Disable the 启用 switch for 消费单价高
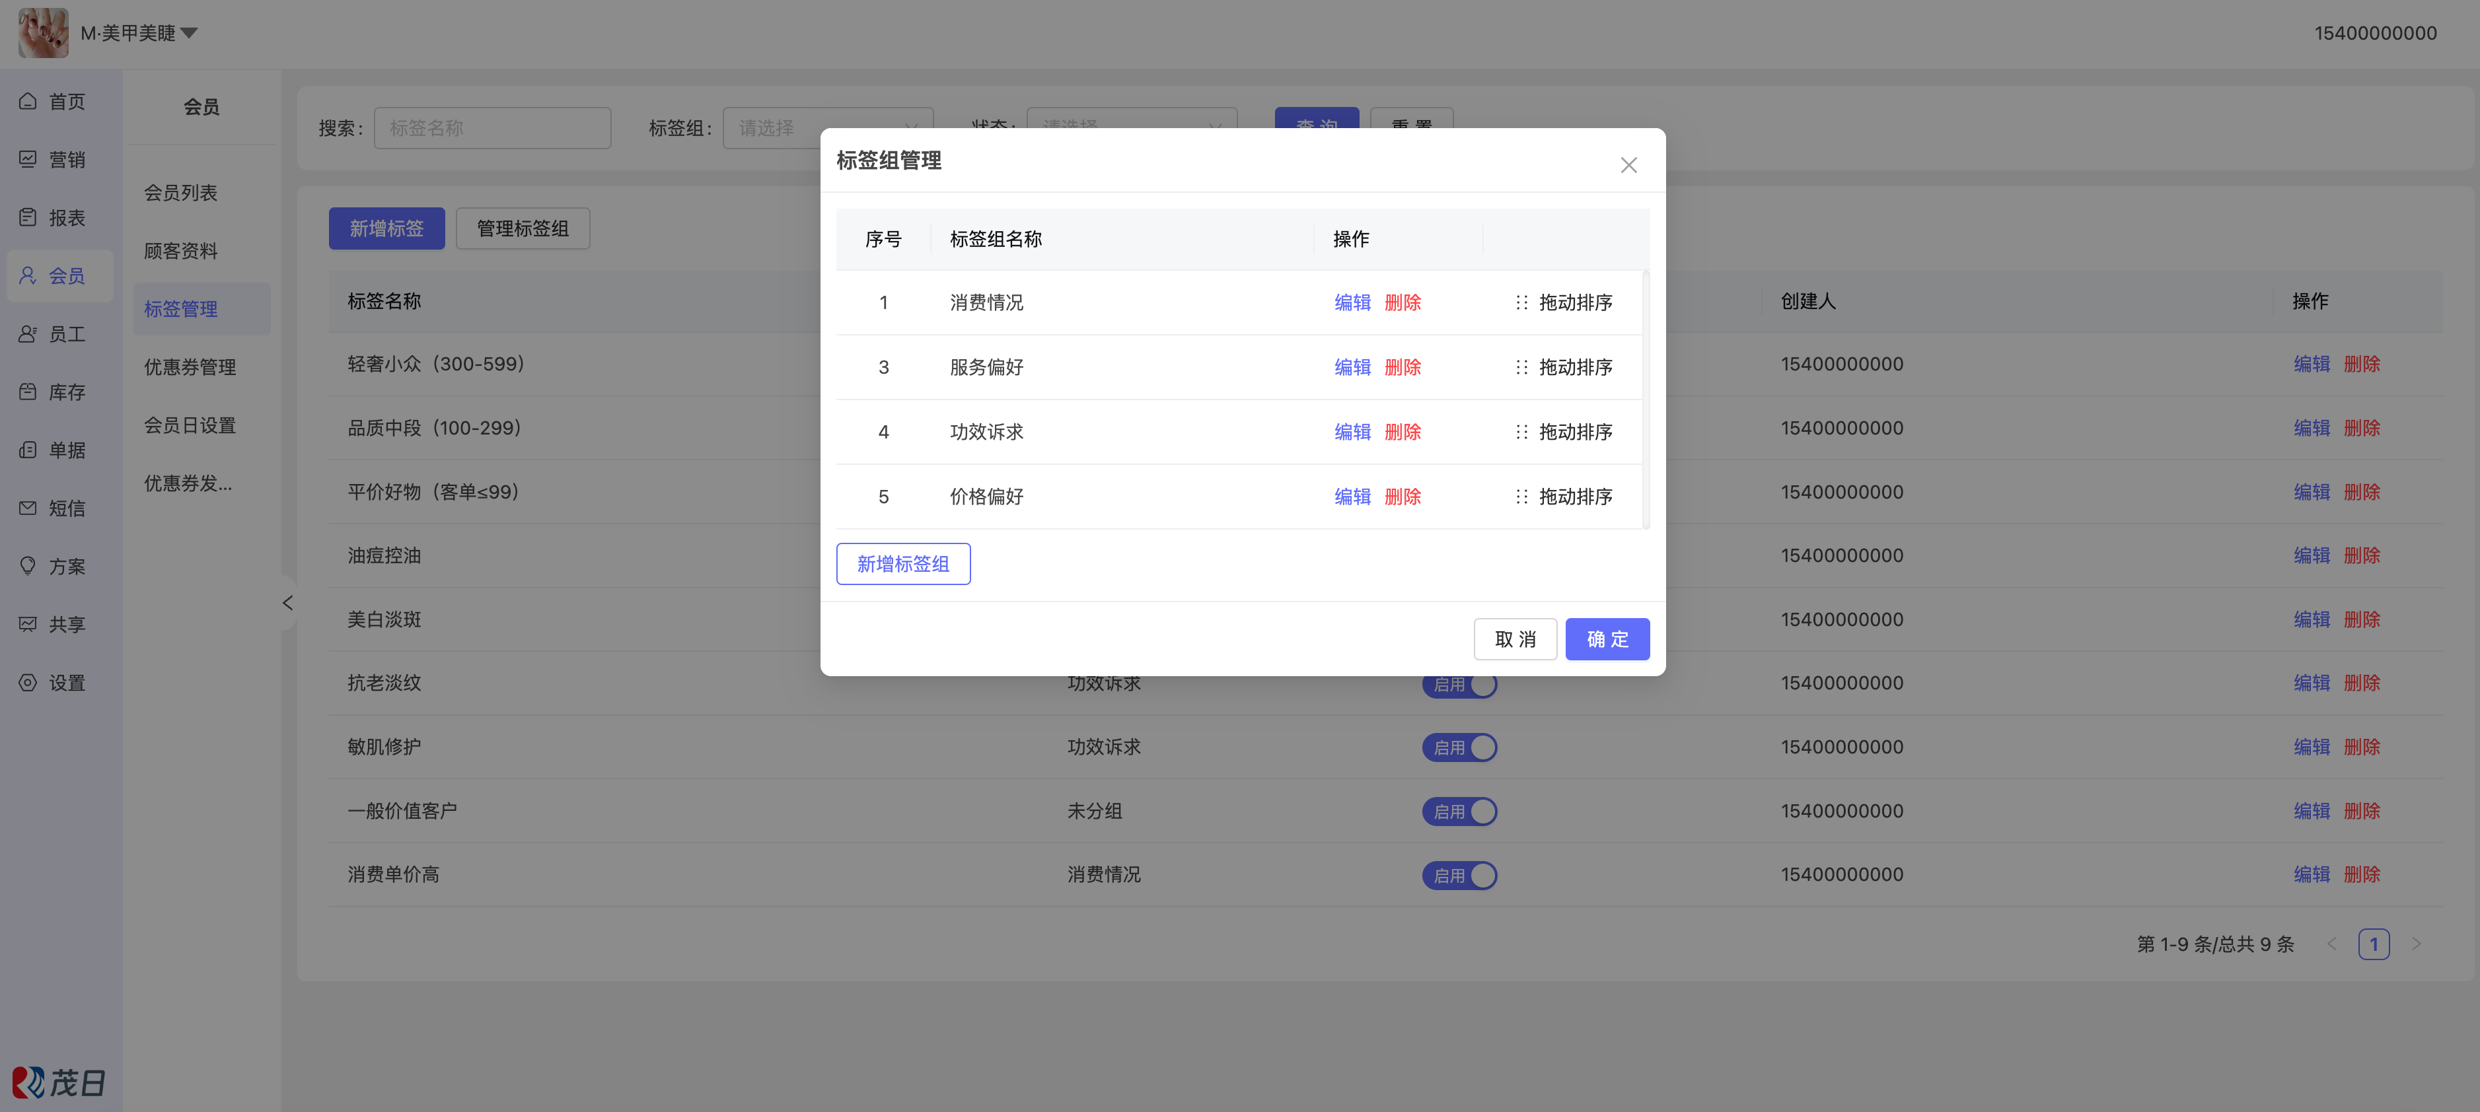Screen dimensions: 2480x1112 click(x=1459, y=876)
